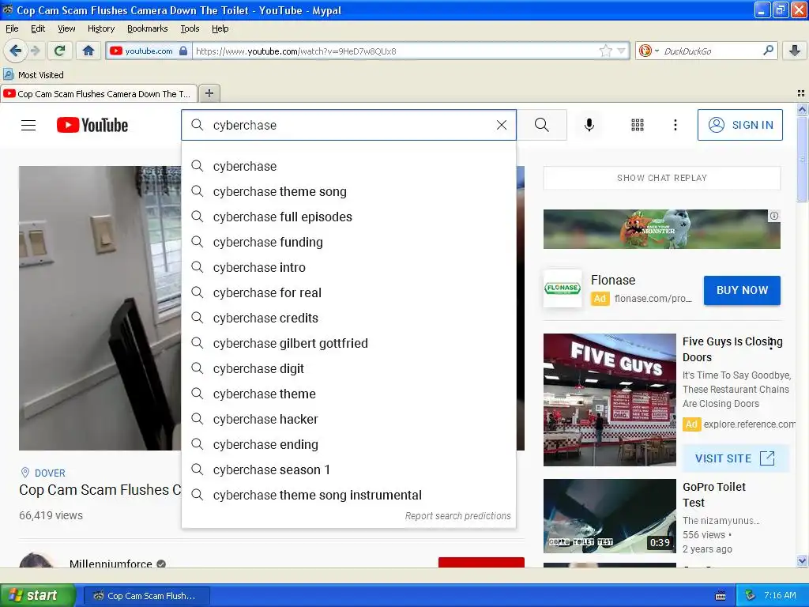Clear the search box with the X
The height and width of the screenshot is (607, 809).
coord(502,125)
